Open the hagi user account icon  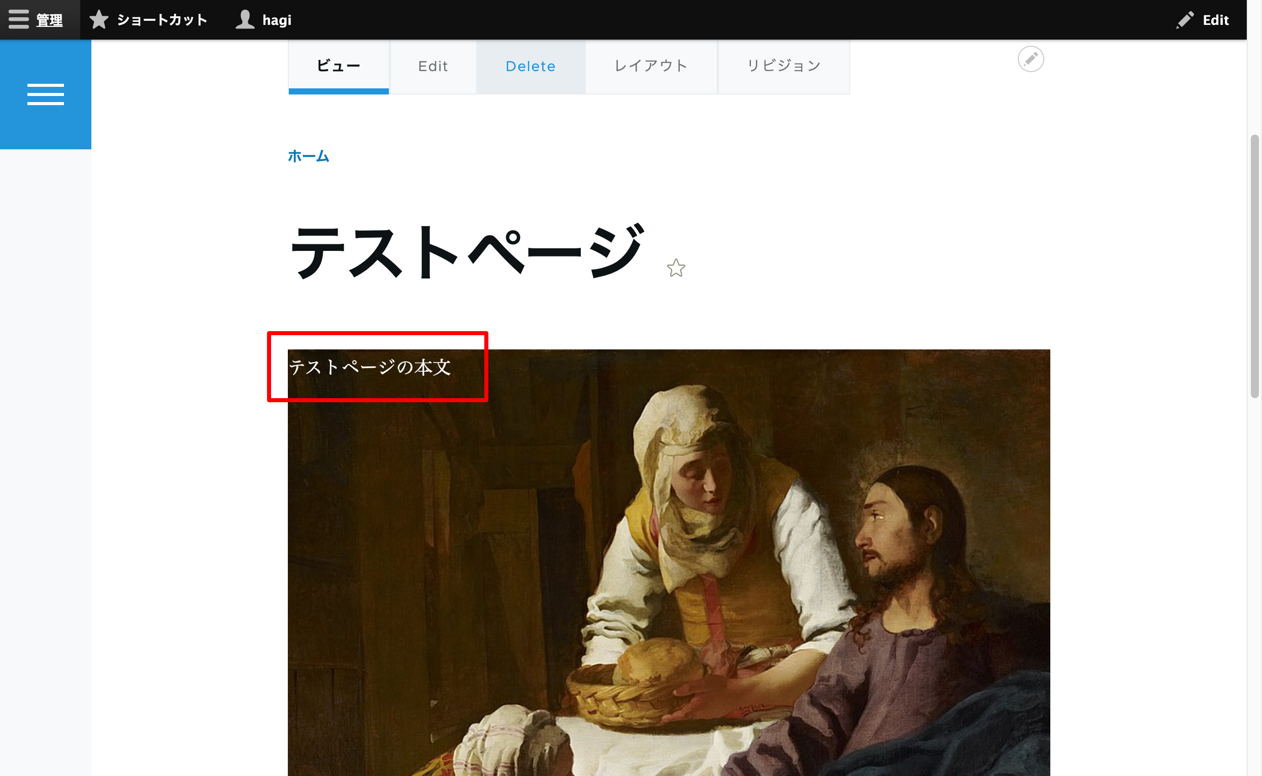point(245,19)
